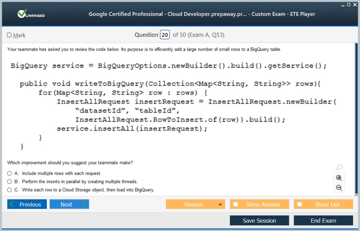Close the ETE Player window
Viewport: 360px width, 231px height.
pyautogui.click(x=355, y=5)
